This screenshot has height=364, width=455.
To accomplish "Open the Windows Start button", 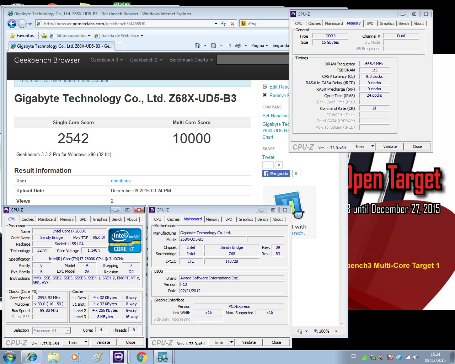I will click(9, 357).
